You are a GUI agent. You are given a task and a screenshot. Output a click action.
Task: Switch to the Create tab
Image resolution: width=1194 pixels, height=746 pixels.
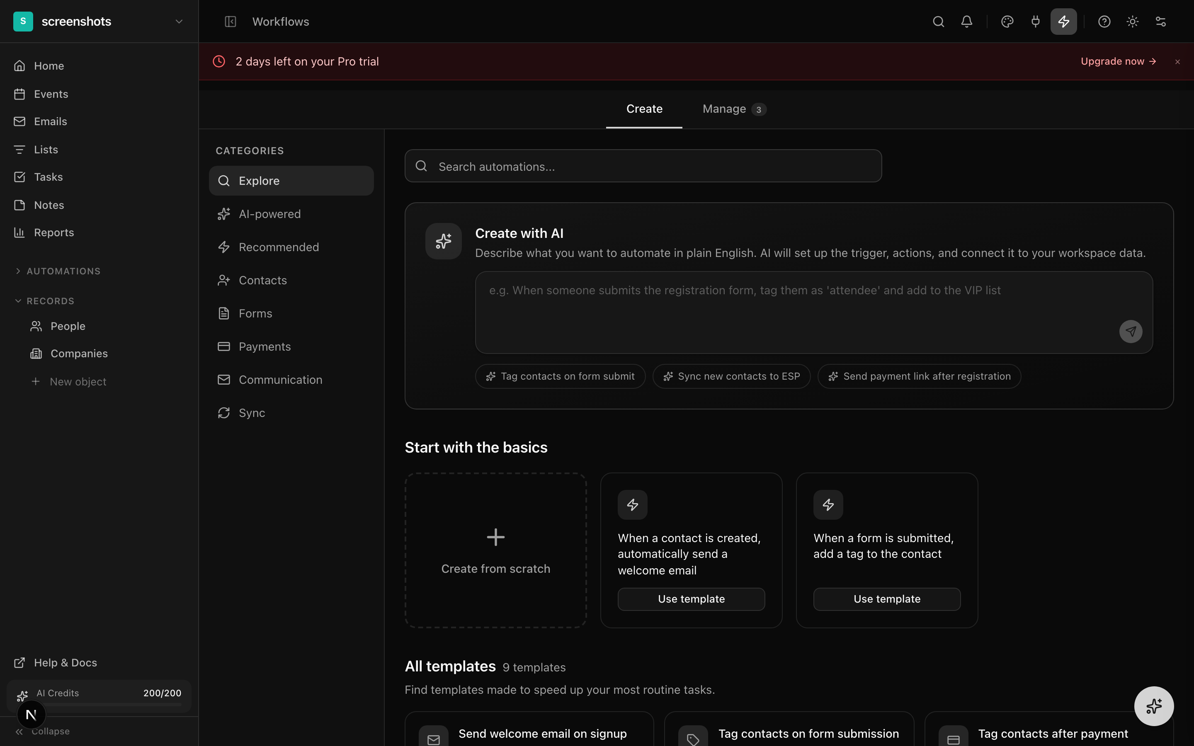(x=644, y=109)
